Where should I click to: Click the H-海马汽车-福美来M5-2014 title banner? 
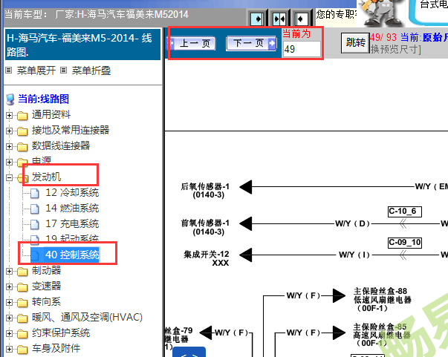click(83, 45)
